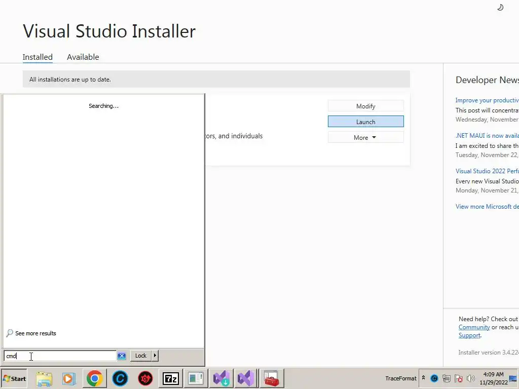Click the taskbar clock showing 4:09 AM
Viewport: 519px width, 389px height.
[493, 378]
